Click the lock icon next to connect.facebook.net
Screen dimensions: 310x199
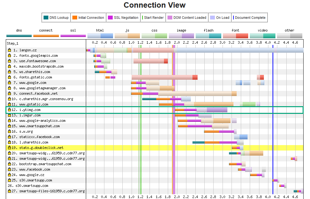[9, 93]
